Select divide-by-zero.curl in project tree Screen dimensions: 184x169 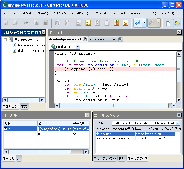(31, 51)
